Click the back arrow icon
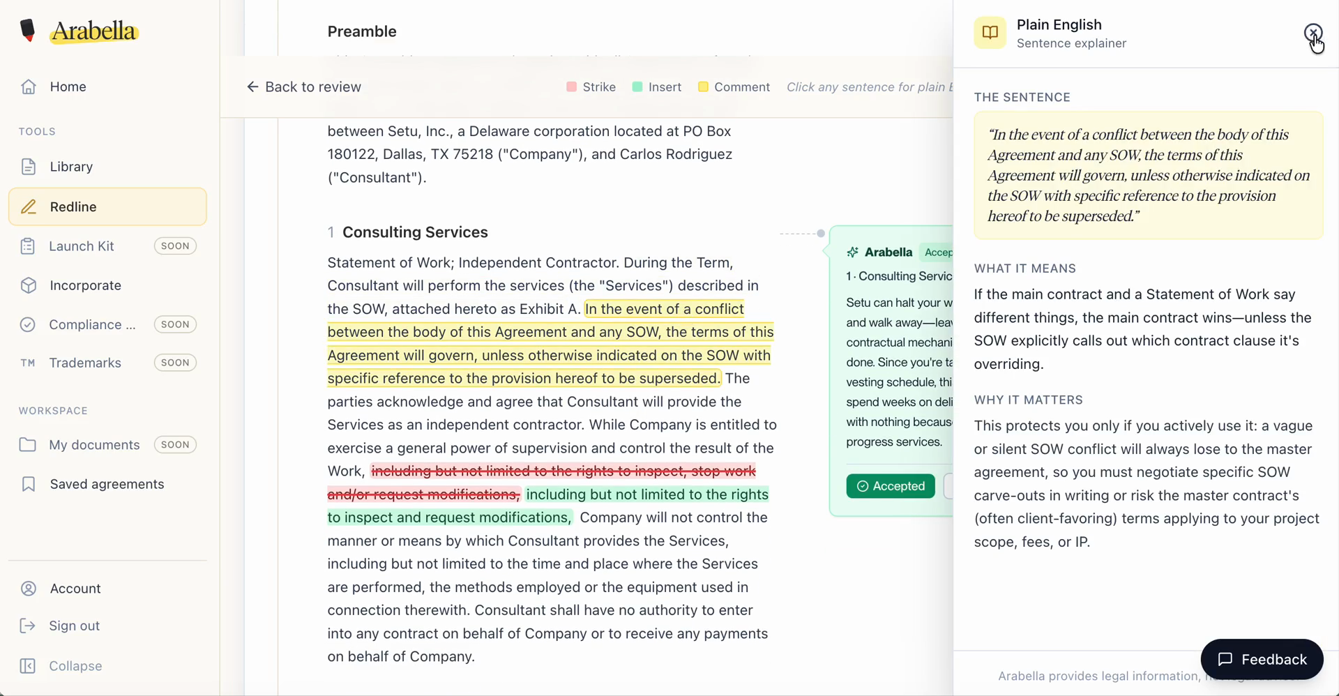Screen dimensions: 1339x696 point(252,86)
